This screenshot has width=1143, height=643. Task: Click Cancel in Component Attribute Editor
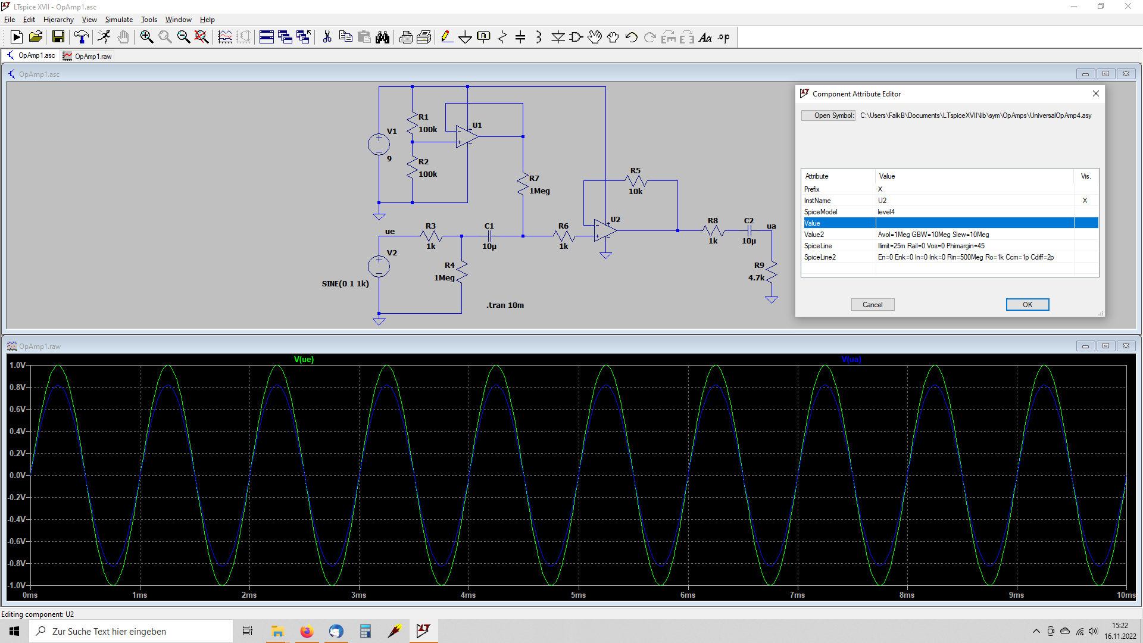(873, 305)
